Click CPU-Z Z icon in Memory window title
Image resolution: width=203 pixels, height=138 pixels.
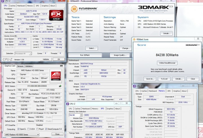click(x=134, y=86)
